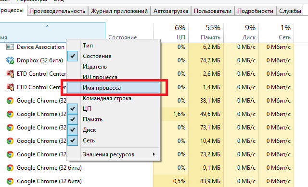Expand the Значения ресурсов submenu

coord(114,154)
